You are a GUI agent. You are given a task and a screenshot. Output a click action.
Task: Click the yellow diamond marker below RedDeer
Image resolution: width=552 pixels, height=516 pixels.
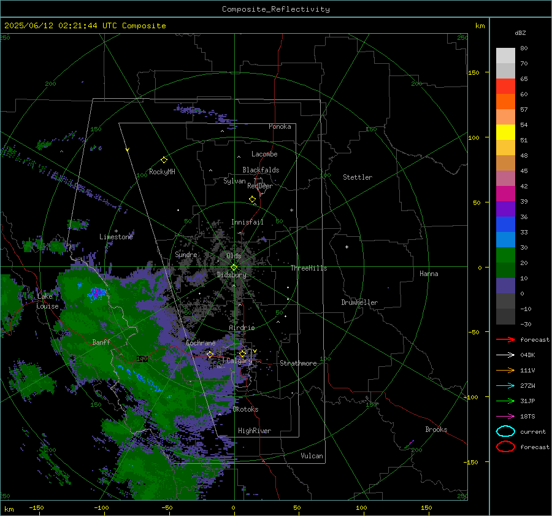coord(252,199)
